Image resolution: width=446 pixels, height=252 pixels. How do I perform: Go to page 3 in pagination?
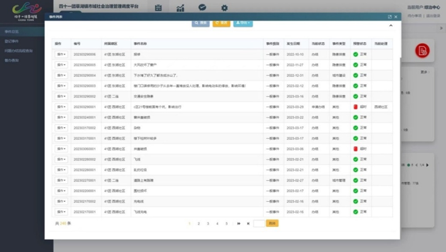coord(208,224)
